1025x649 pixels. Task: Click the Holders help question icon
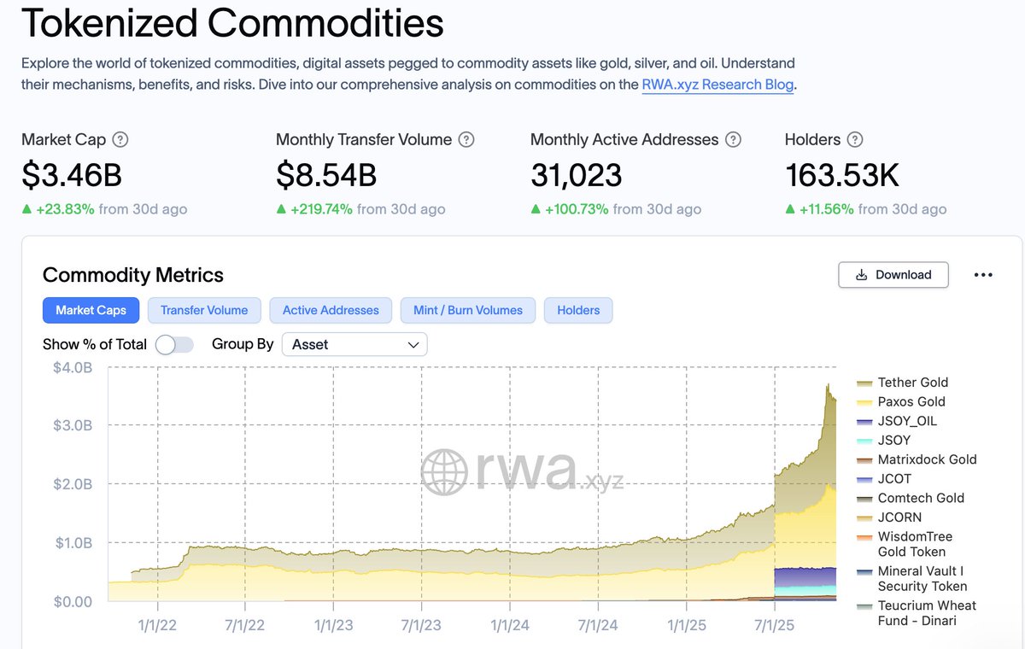tap(854, 139)
